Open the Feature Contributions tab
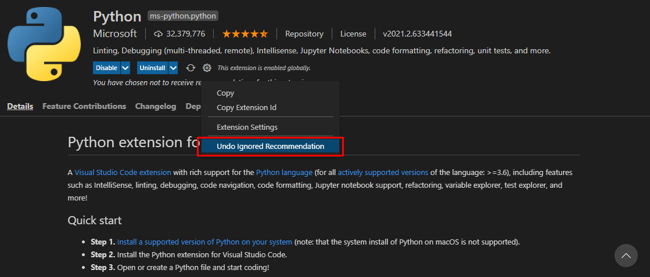Image resolution: width=650 pixels, height=277 pixels. 84,106
